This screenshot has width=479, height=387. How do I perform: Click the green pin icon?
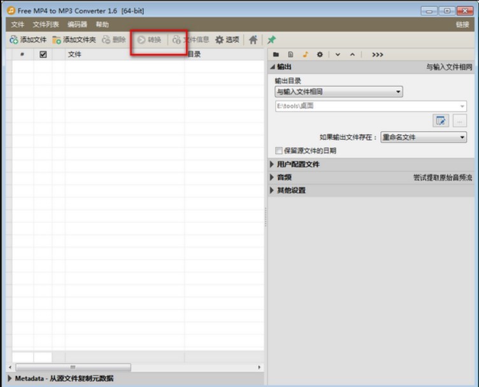click(x=271, y=39)
